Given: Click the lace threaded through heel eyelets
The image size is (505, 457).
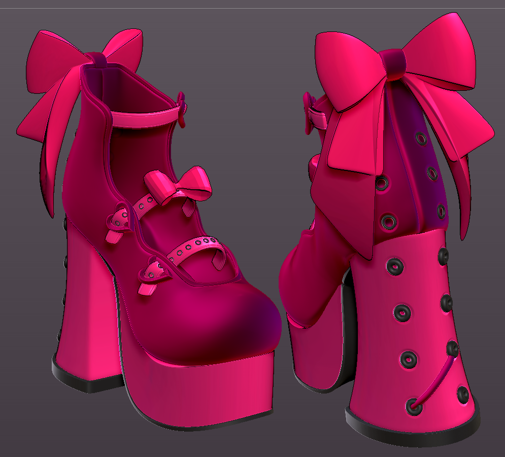Looking at the screenshot, I should click(433, 381).
